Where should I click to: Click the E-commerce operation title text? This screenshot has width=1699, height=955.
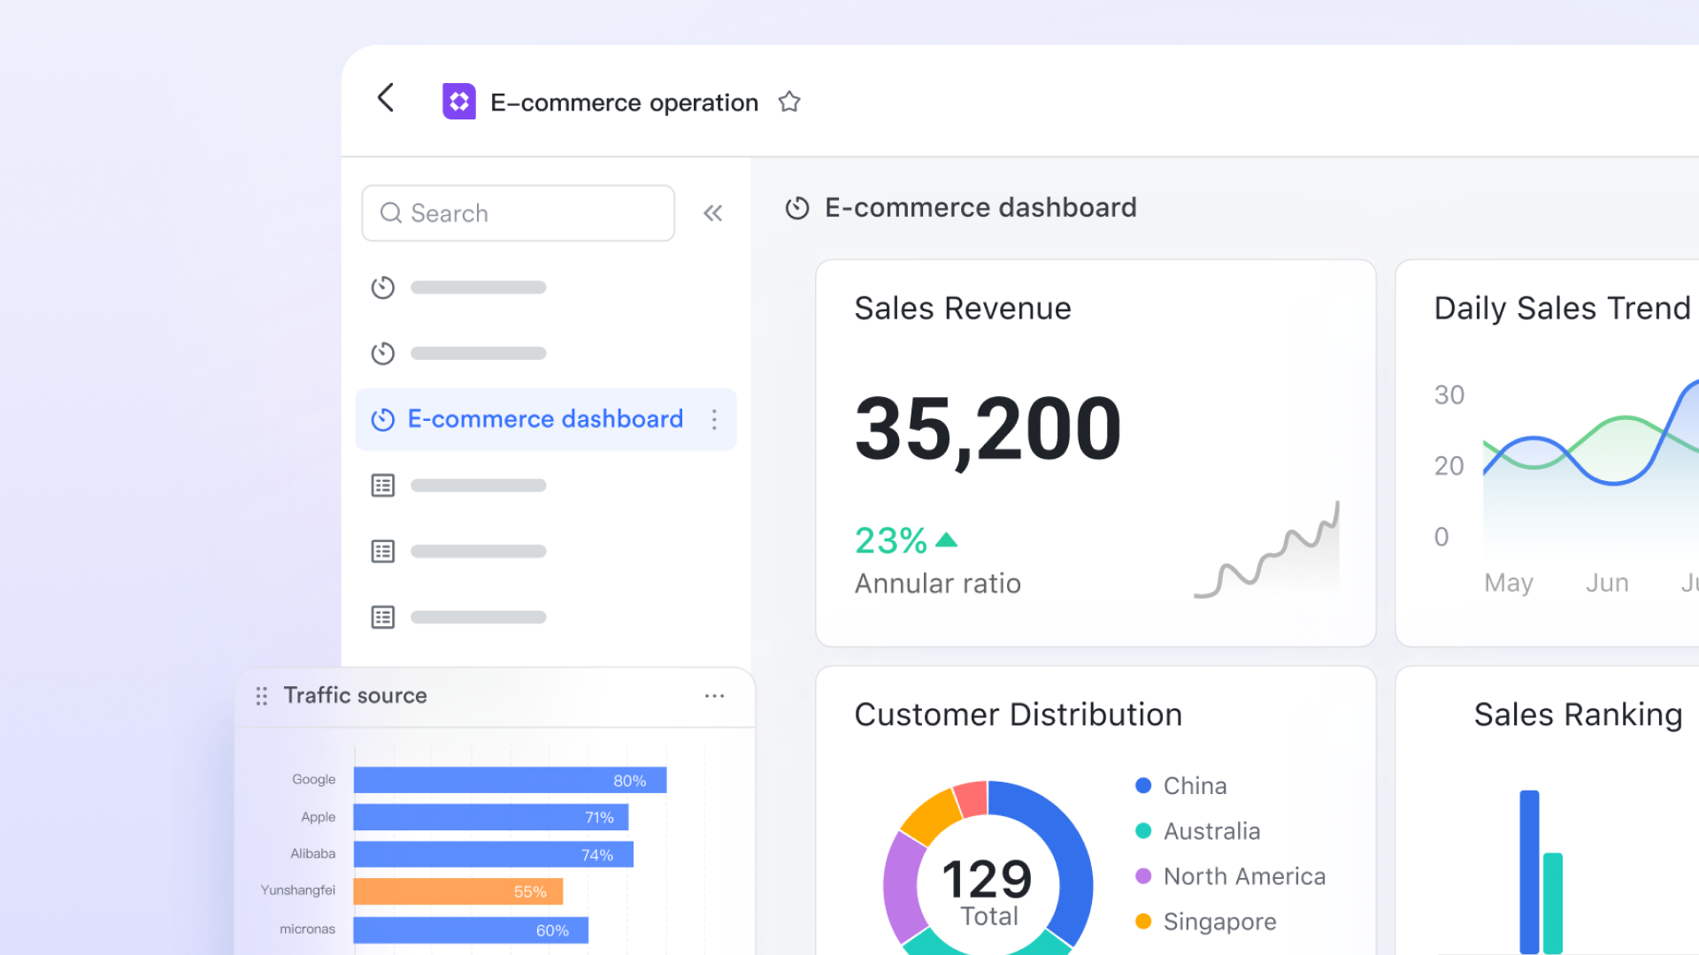point(625,103)
